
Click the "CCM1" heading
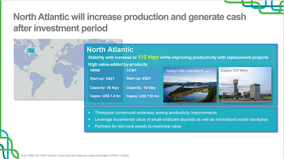131,70
